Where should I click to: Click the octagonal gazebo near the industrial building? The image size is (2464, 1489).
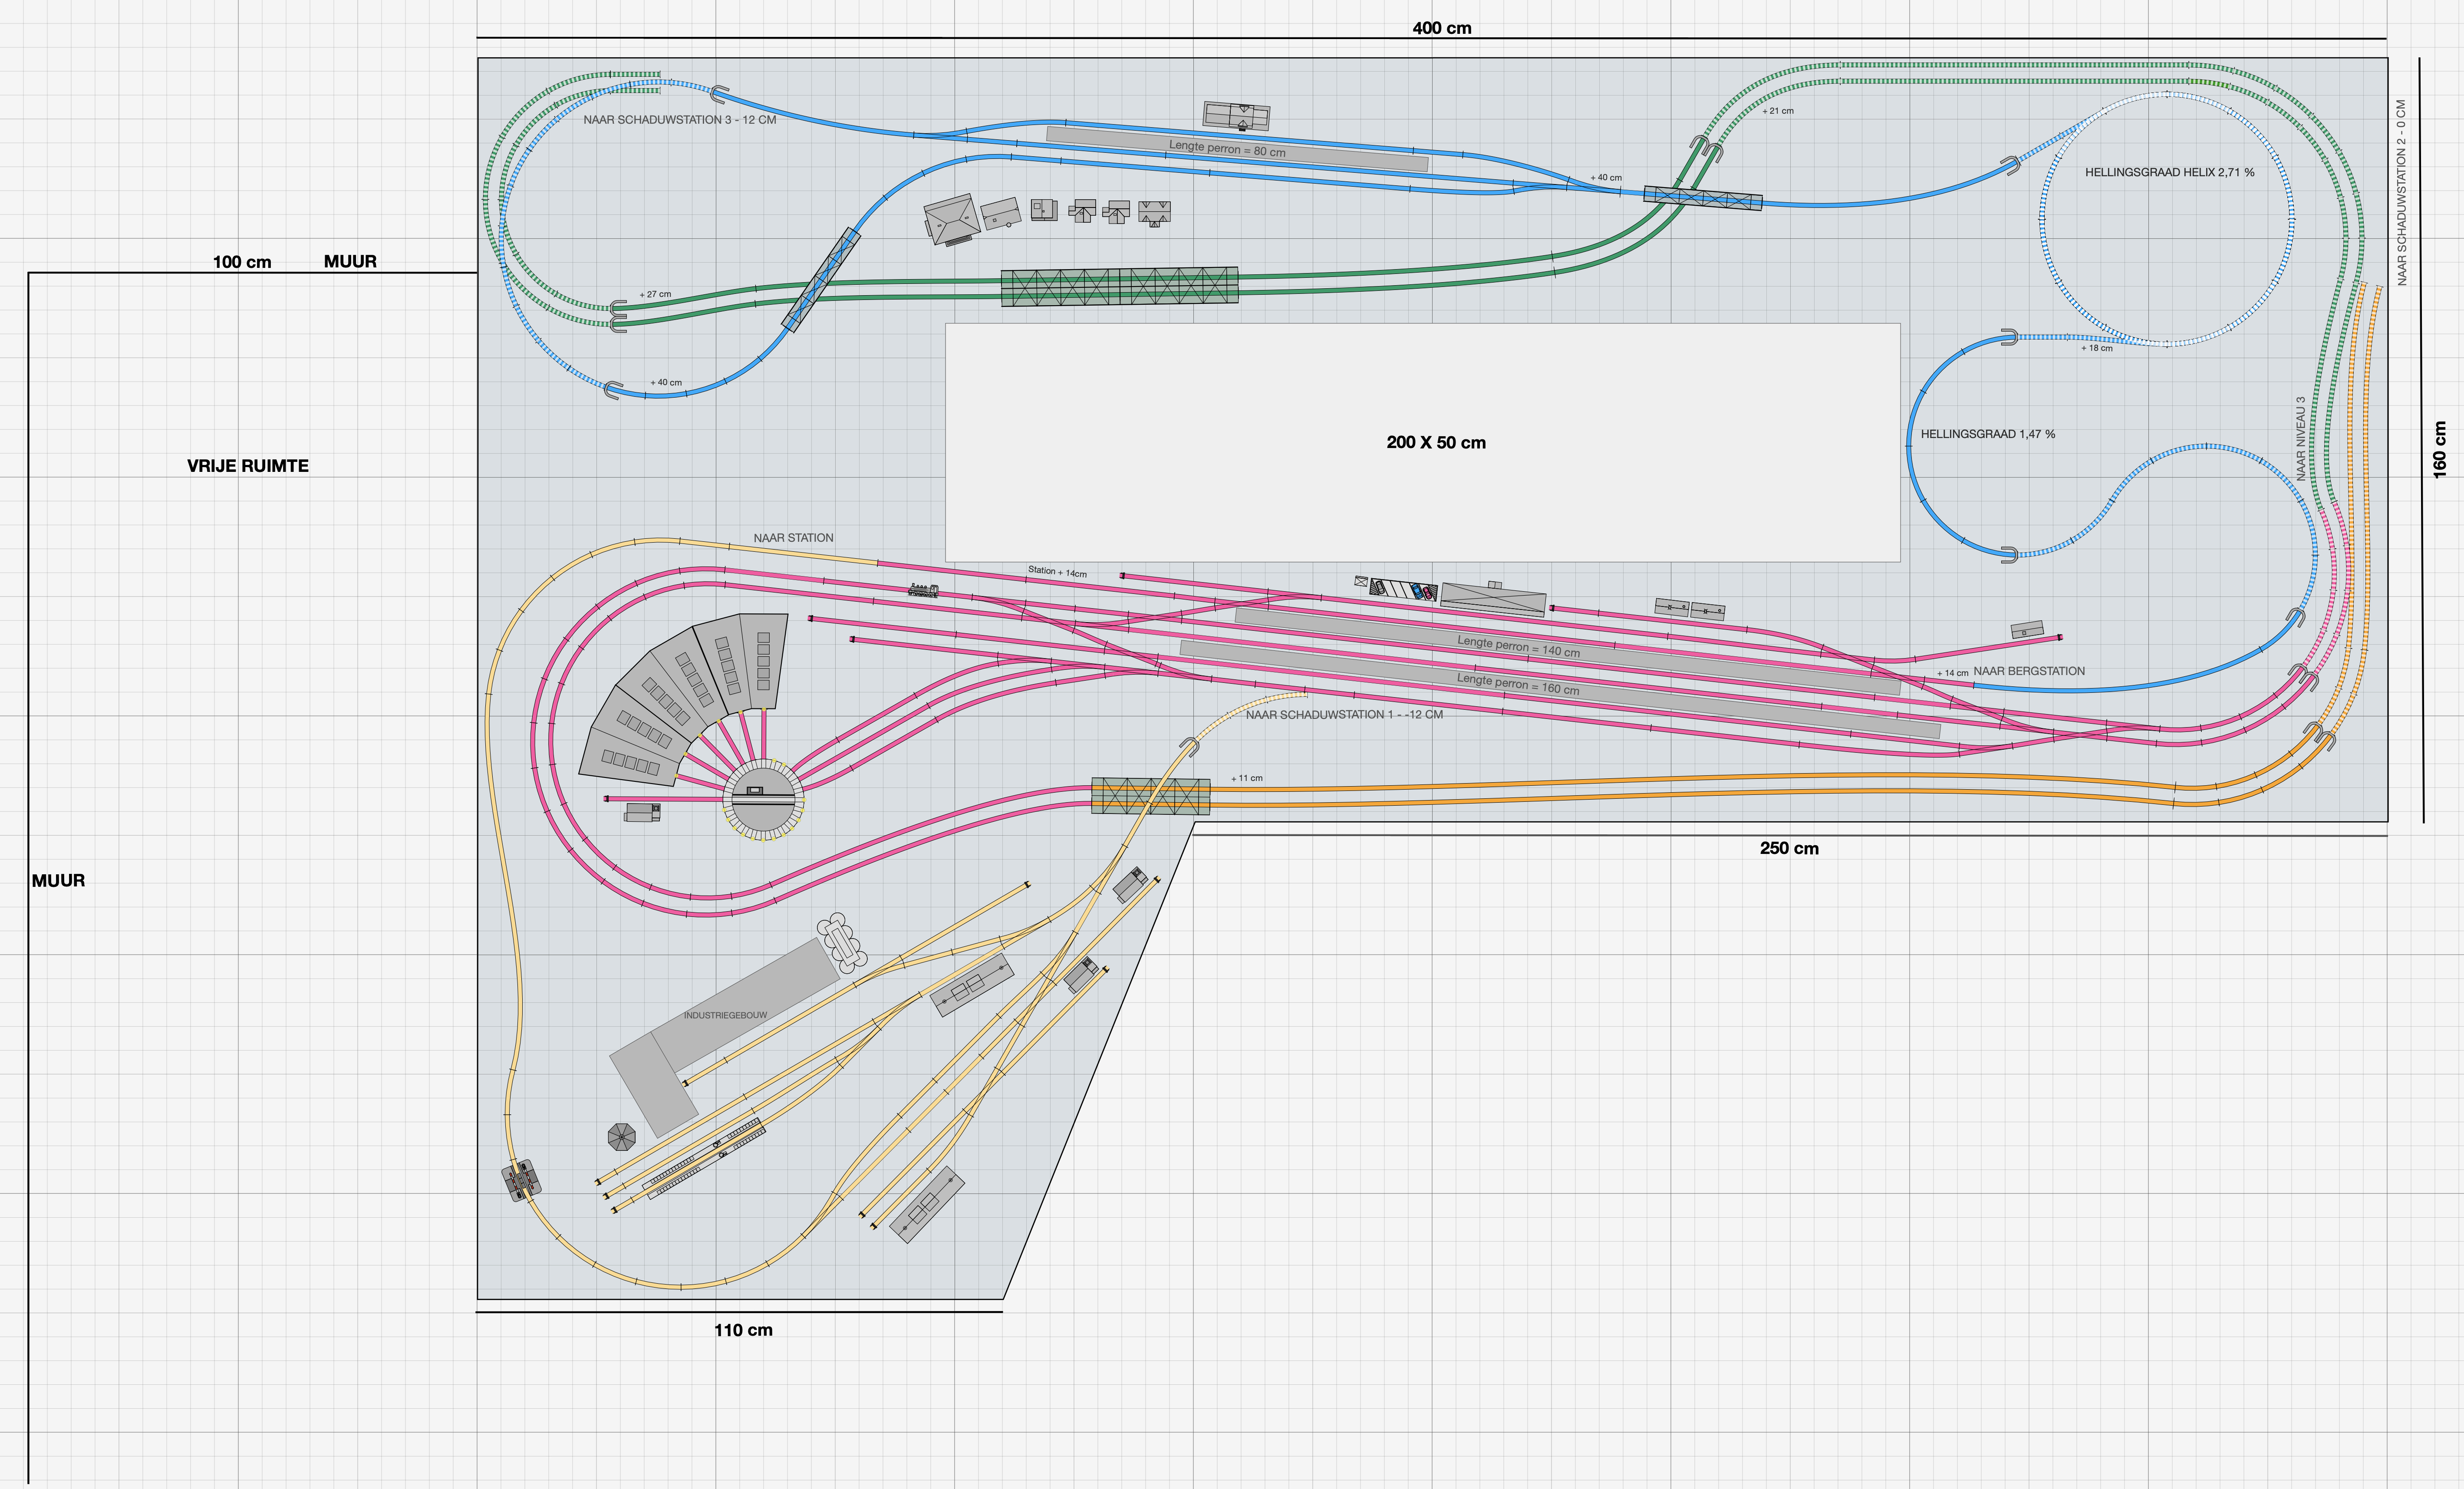pyautogui.click(x=621, y=1137)
